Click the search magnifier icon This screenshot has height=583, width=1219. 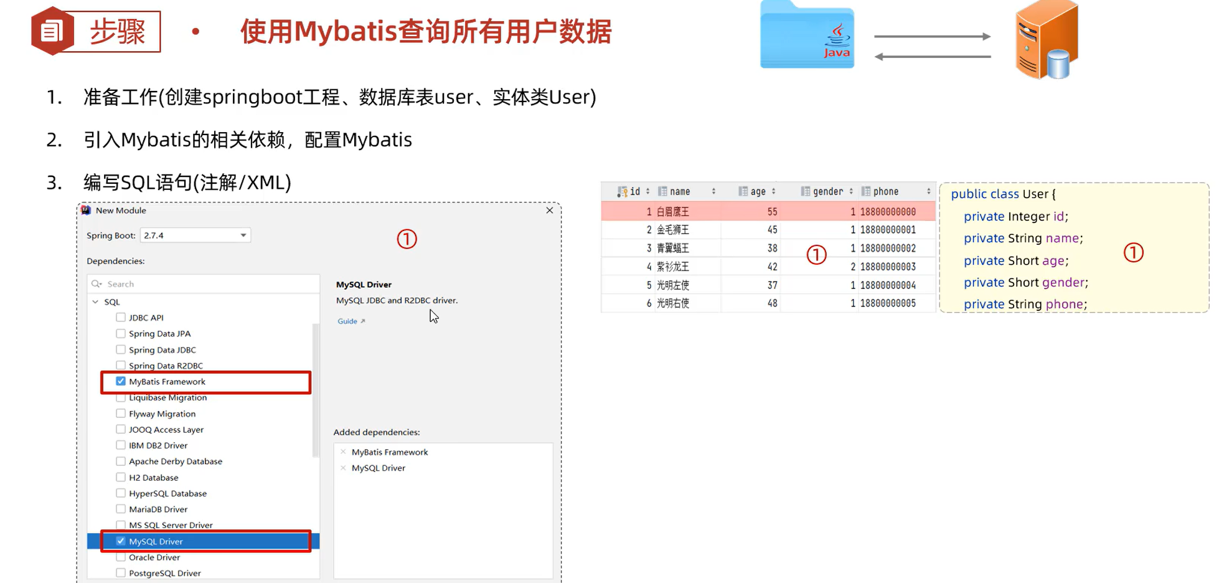click(x=96, y=284)
